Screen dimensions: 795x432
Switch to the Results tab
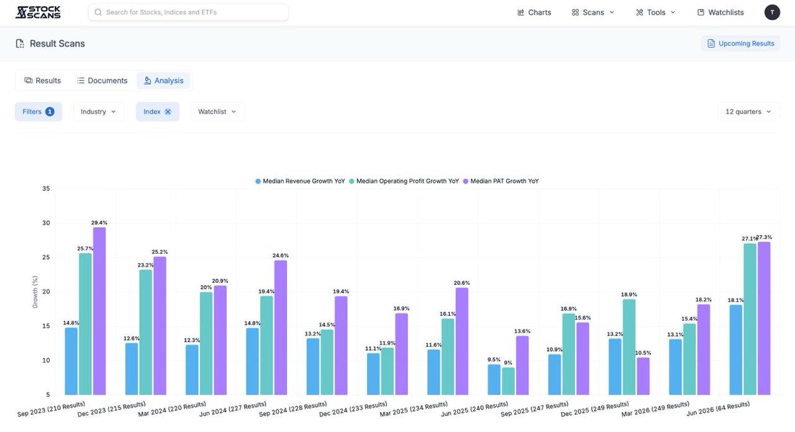[x=42, y=81]
